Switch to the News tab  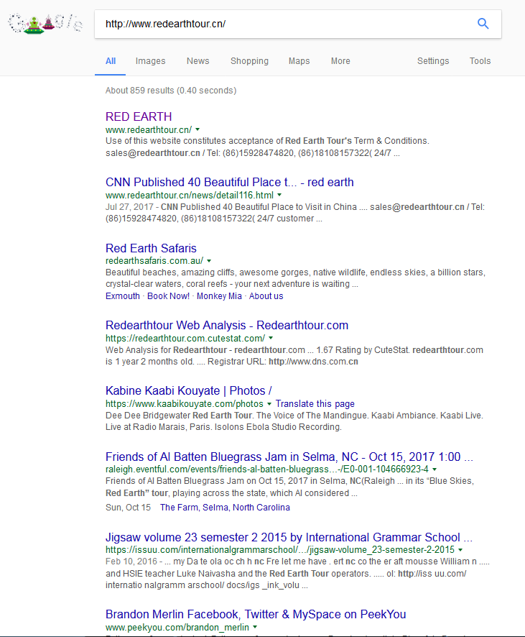(x=198, y=61)
